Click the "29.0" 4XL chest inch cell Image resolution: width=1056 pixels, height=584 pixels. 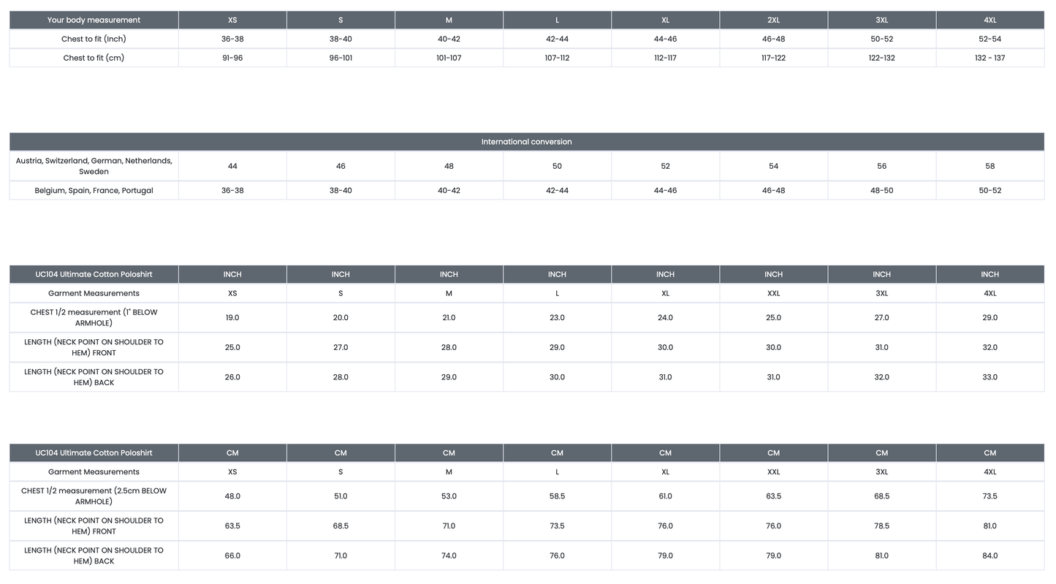click(989, 318)
